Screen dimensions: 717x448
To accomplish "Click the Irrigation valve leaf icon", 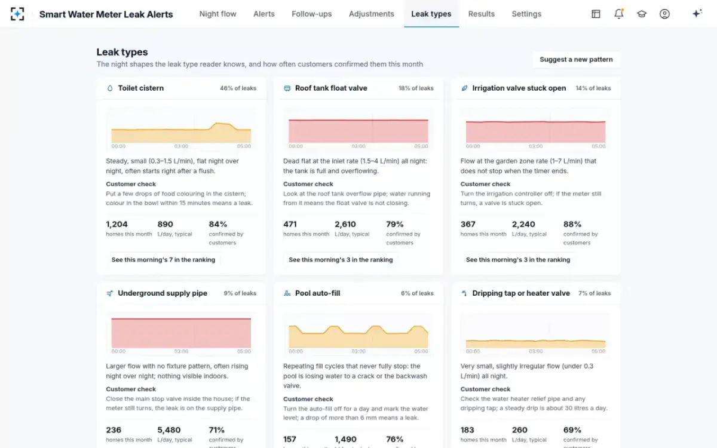I will coord(464,88).
